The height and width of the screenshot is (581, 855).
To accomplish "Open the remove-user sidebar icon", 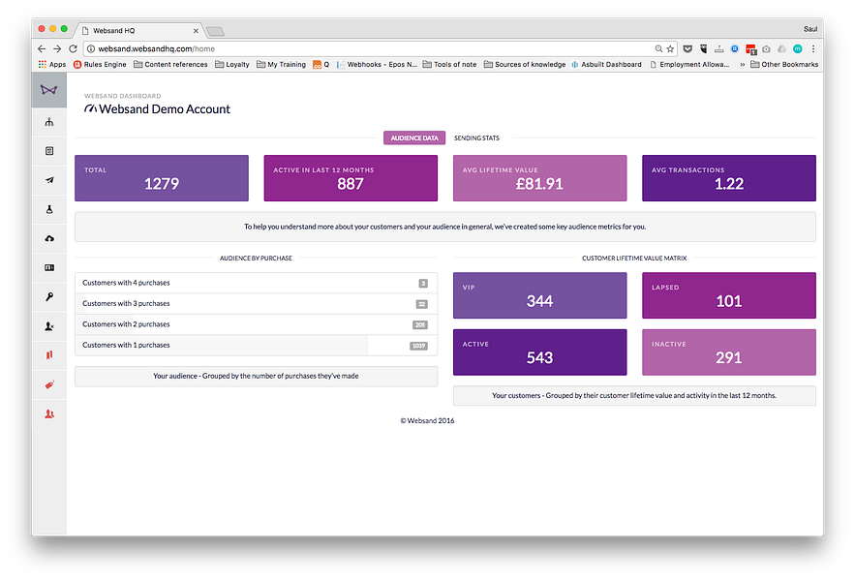I will tap(49, 326).
